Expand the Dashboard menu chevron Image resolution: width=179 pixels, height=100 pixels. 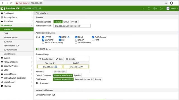32,13
